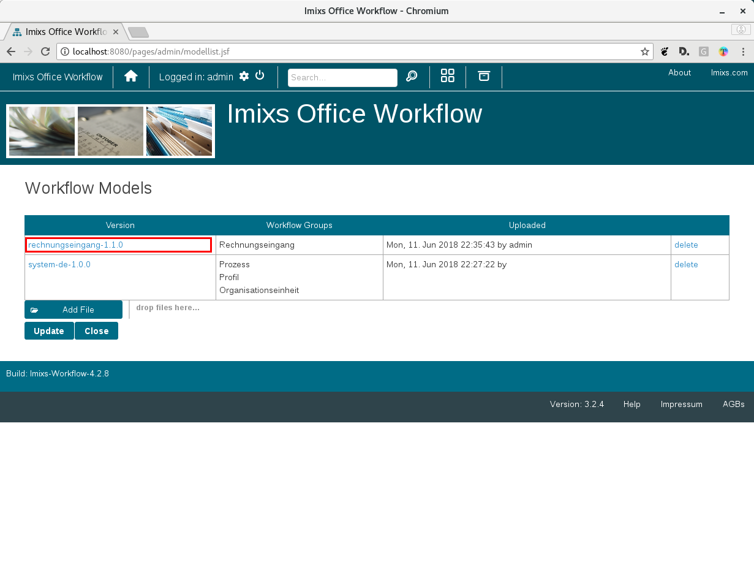Open the system-de-1.0.0 model link
The height and width of the screenshot is (575, 754).
tap(59, 265)
